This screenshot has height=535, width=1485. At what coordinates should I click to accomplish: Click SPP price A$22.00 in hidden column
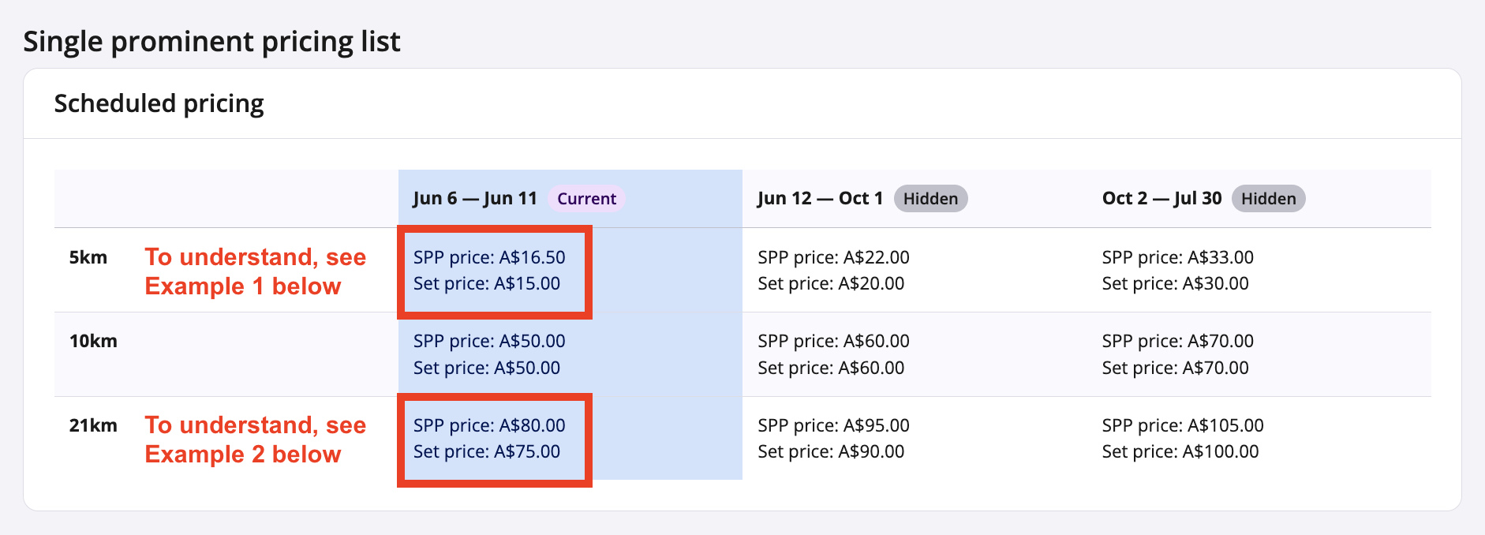tap(833, 258)
